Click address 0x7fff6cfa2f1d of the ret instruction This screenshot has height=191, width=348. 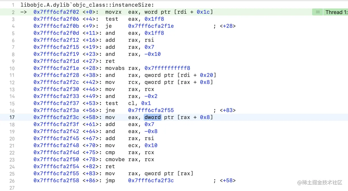pos(56,61)
